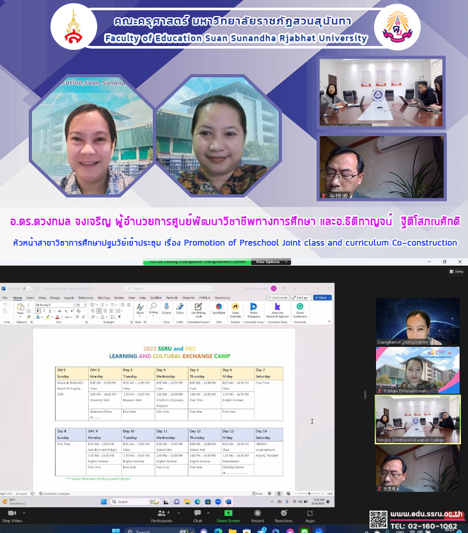Select Ningbo Childhood Education College video thumbnail
This screenshot has width=468, height=533.
point(417,419)
